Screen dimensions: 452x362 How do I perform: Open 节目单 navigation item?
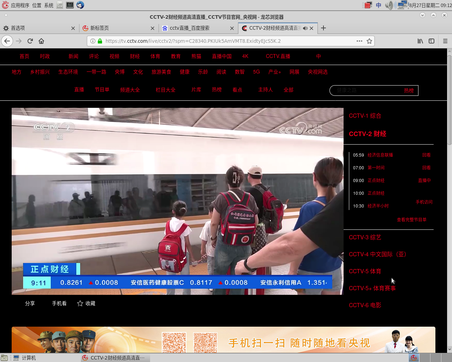point(102,90)
